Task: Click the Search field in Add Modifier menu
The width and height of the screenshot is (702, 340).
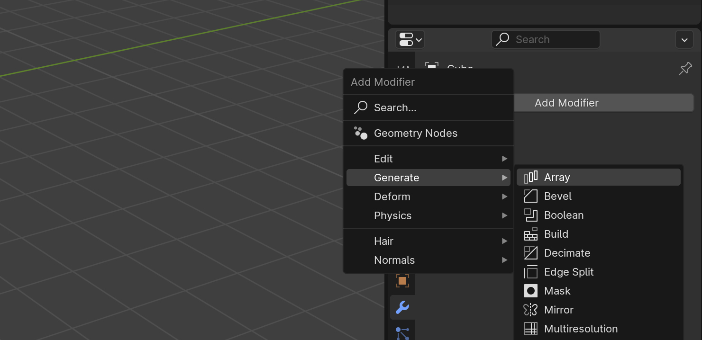Action: click(x=428, y=107)
